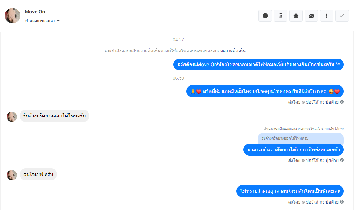Viewport: 354px width, 210px height.
Task: Click the สวัสดีคุณMove On greeting message bubble
Action: point(258,64)
